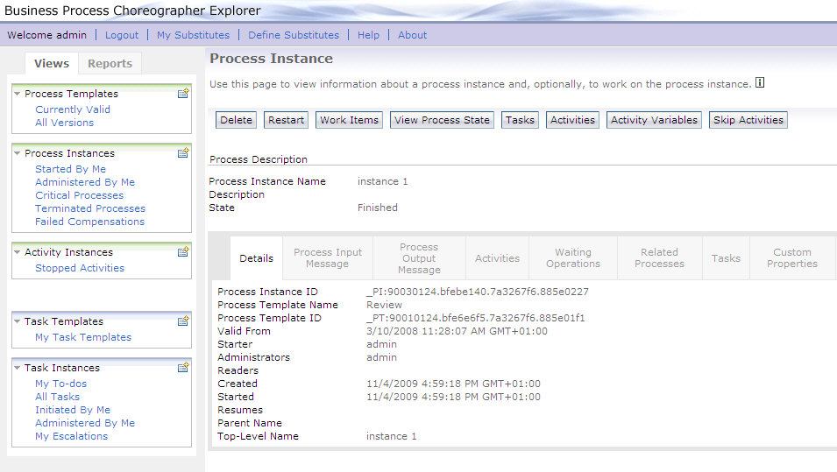Click the Task Templates customize icon

183,321
